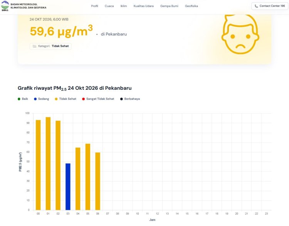Viewport: 289px width, 226px height.
Task: Open the Cuaca menu
Action: point(109,6)
